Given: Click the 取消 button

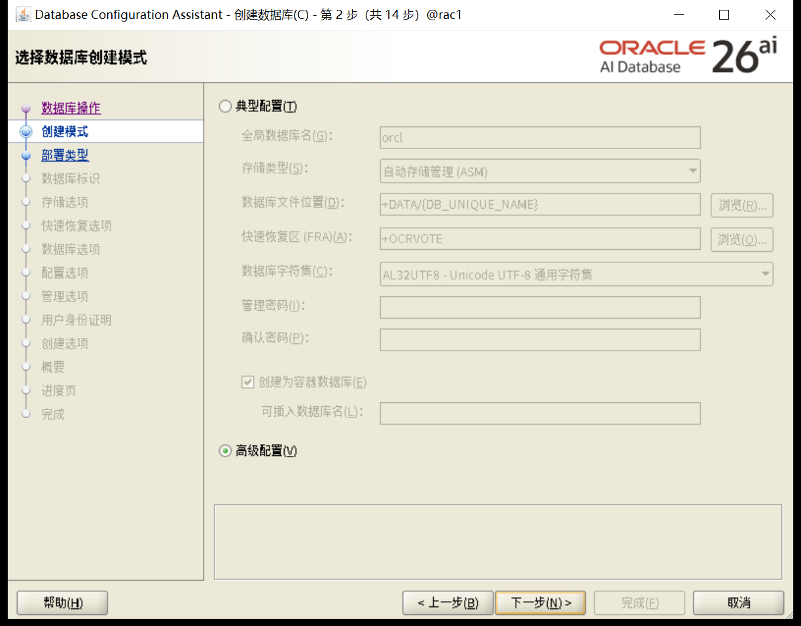Looking at the screenshot, I should tap(738, 602).
